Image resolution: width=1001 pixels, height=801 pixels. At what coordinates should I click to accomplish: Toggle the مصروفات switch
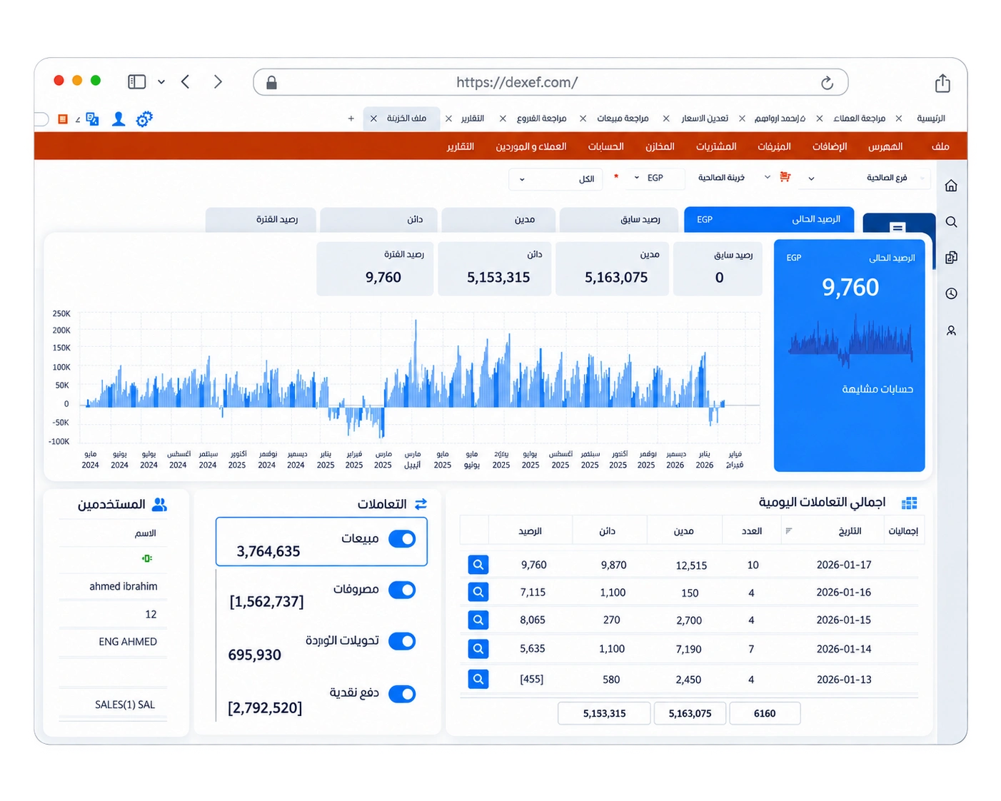(402, 590)
